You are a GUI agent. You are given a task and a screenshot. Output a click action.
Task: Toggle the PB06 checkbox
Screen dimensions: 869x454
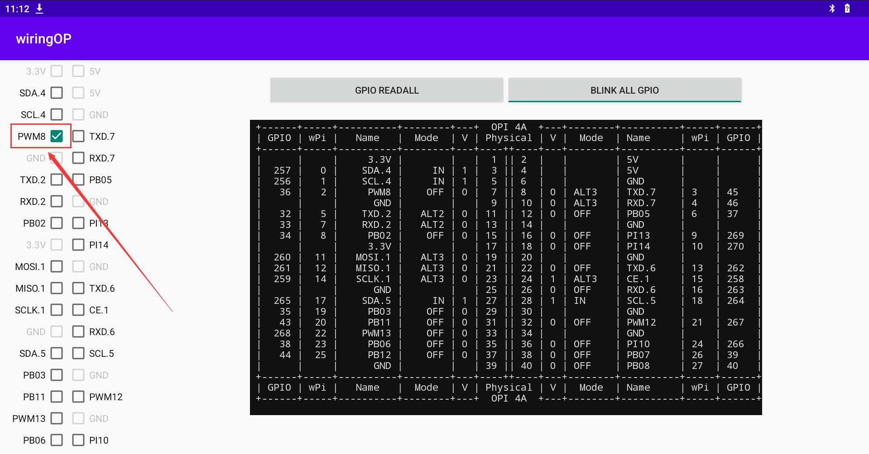point(57,440)
